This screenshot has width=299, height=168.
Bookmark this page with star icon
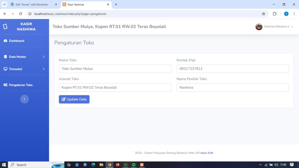coord(263,14)
